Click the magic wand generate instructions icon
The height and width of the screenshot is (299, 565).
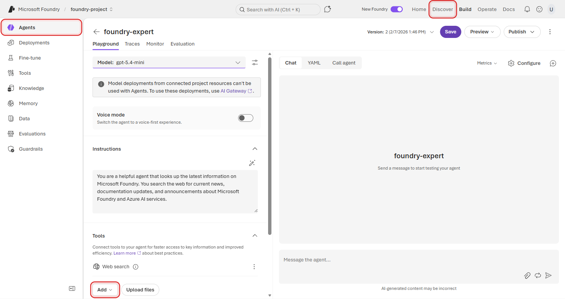[252, 163]
